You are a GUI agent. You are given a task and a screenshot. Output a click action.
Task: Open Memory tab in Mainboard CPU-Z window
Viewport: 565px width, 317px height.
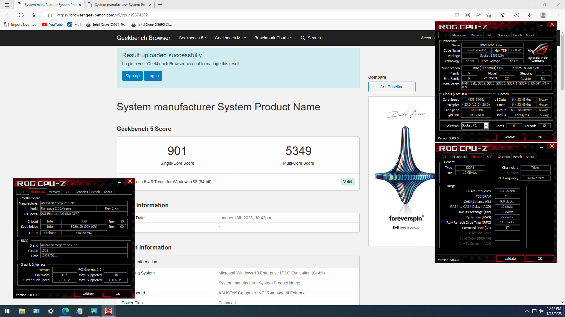pyautogui.click(x=54, y=192)
